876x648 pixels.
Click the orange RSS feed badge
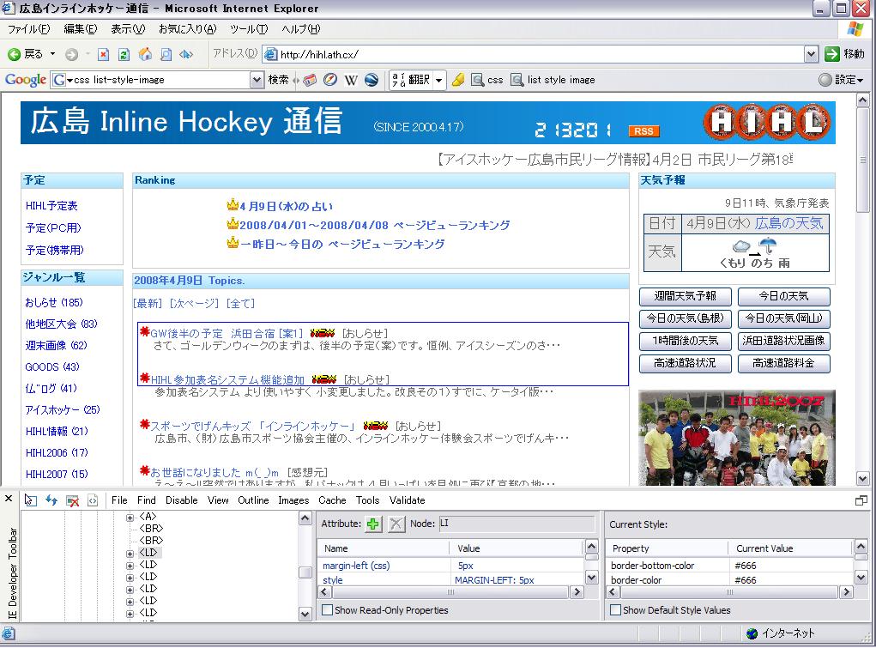pos(643,131)
